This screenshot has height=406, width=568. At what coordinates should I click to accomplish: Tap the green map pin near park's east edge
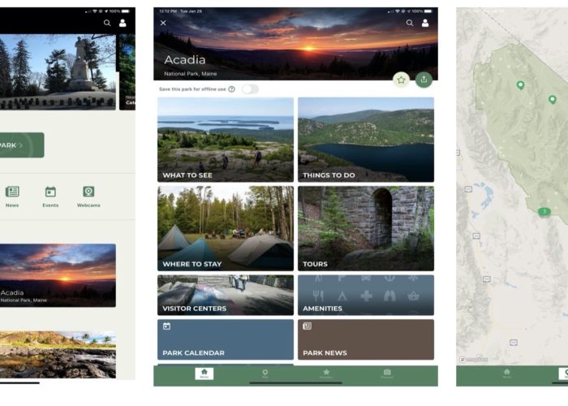(x=552, y=99)
